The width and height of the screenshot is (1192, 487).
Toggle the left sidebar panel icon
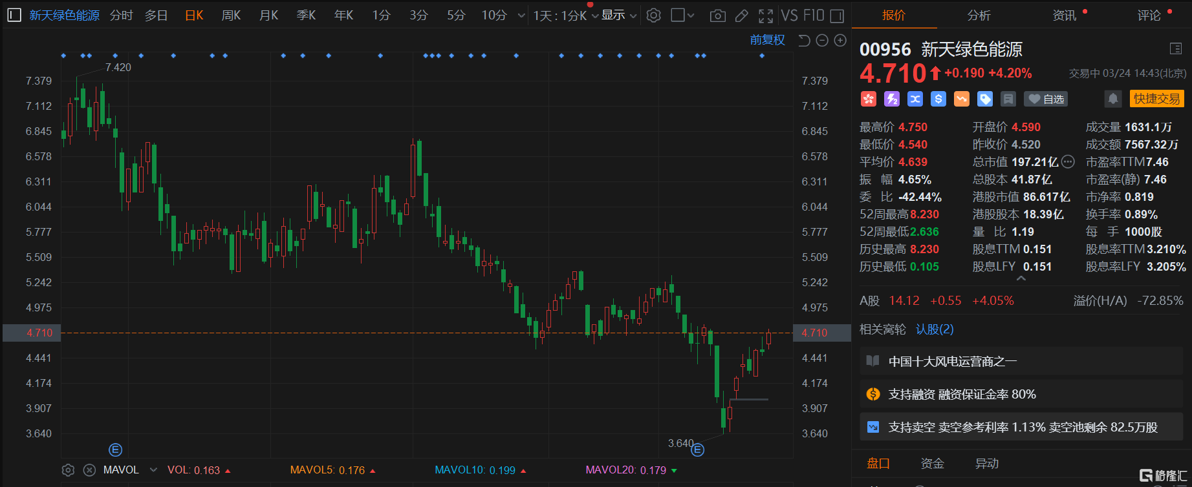pyautogui.click(x=14, y=15)
